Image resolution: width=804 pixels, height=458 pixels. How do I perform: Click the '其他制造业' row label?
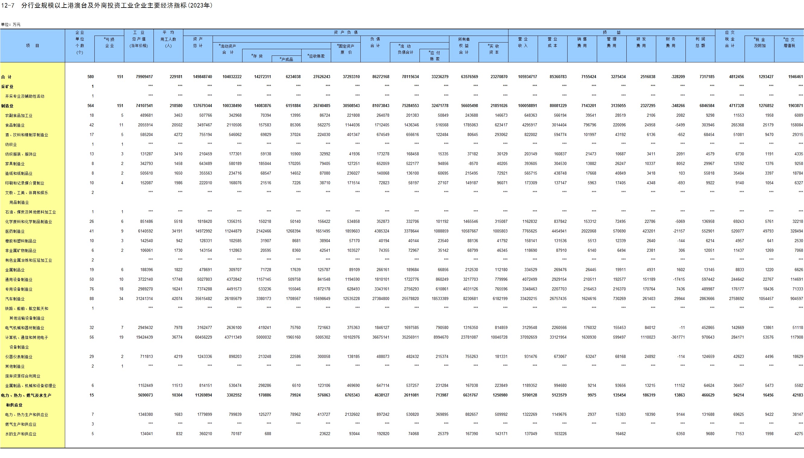click(15, 366)
